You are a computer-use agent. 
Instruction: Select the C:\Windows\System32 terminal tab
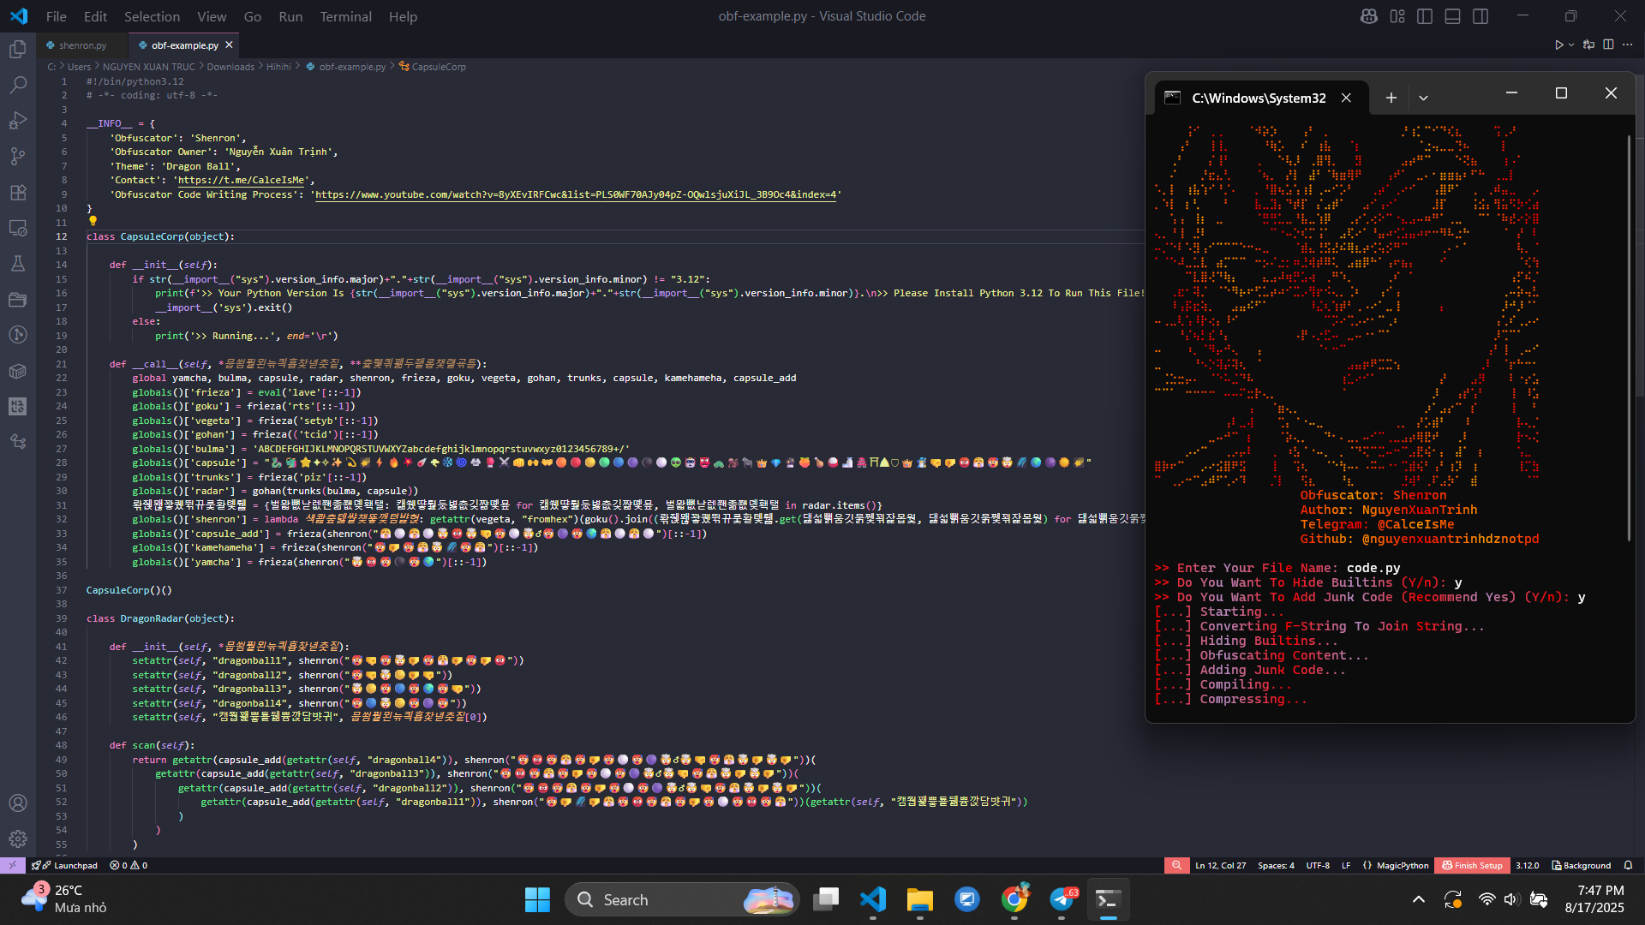tap(1259, 98)
